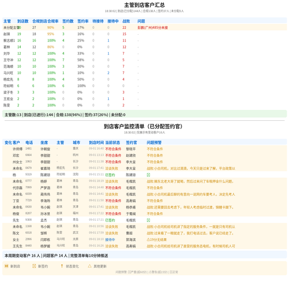
Task: Click the 不符合条件 status in the 8207 row
Action: 113,214
